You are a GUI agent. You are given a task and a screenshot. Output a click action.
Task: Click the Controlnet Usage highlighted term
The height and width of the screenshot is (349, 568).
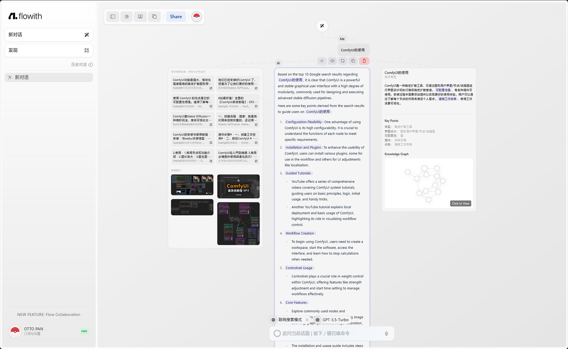299,268
